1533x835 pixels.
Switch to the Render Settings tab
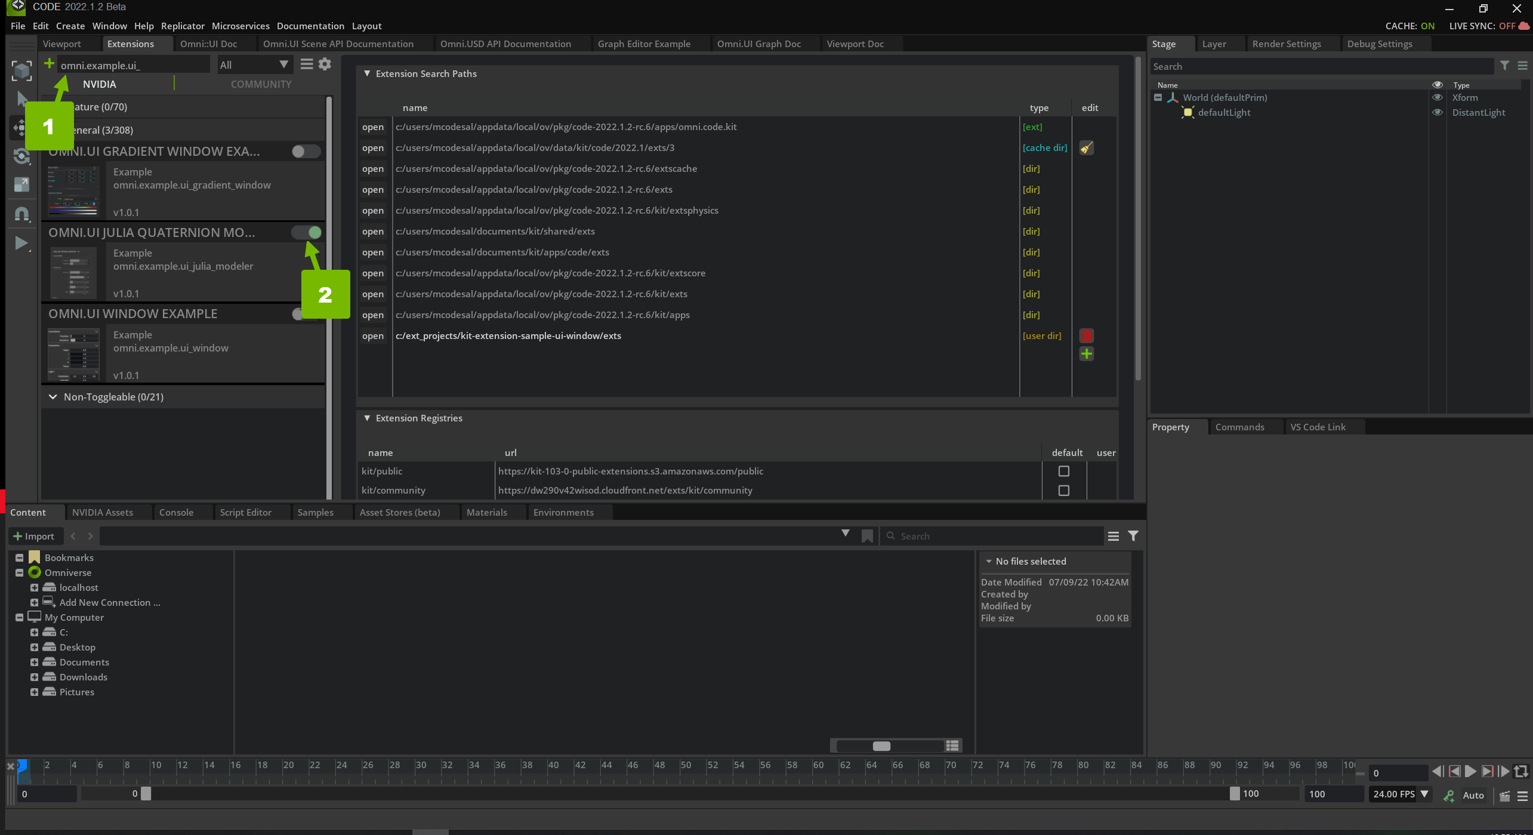[1286, 44]
